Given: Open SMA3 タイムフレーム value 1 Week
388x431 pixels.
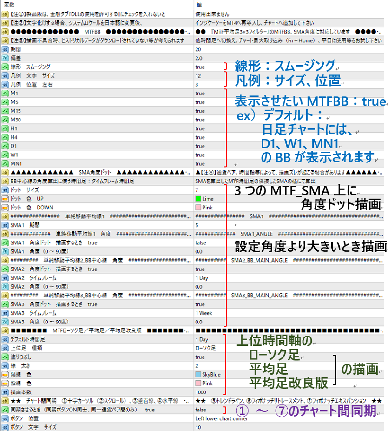Looking at the screenshot, I should (x=204, y=313).
